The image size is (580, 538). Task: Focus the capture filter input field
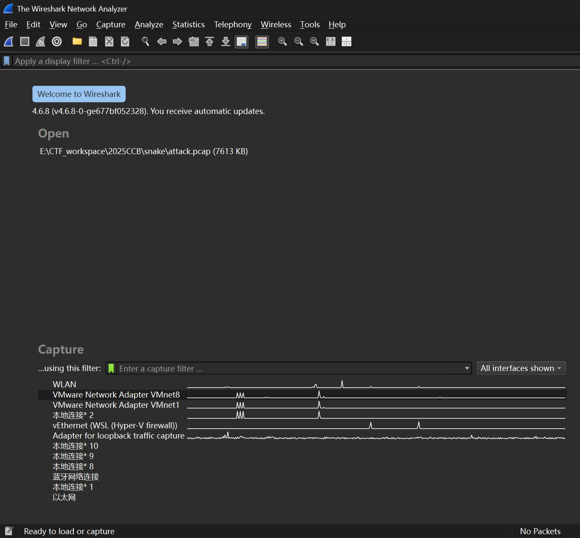click(289, 368)
